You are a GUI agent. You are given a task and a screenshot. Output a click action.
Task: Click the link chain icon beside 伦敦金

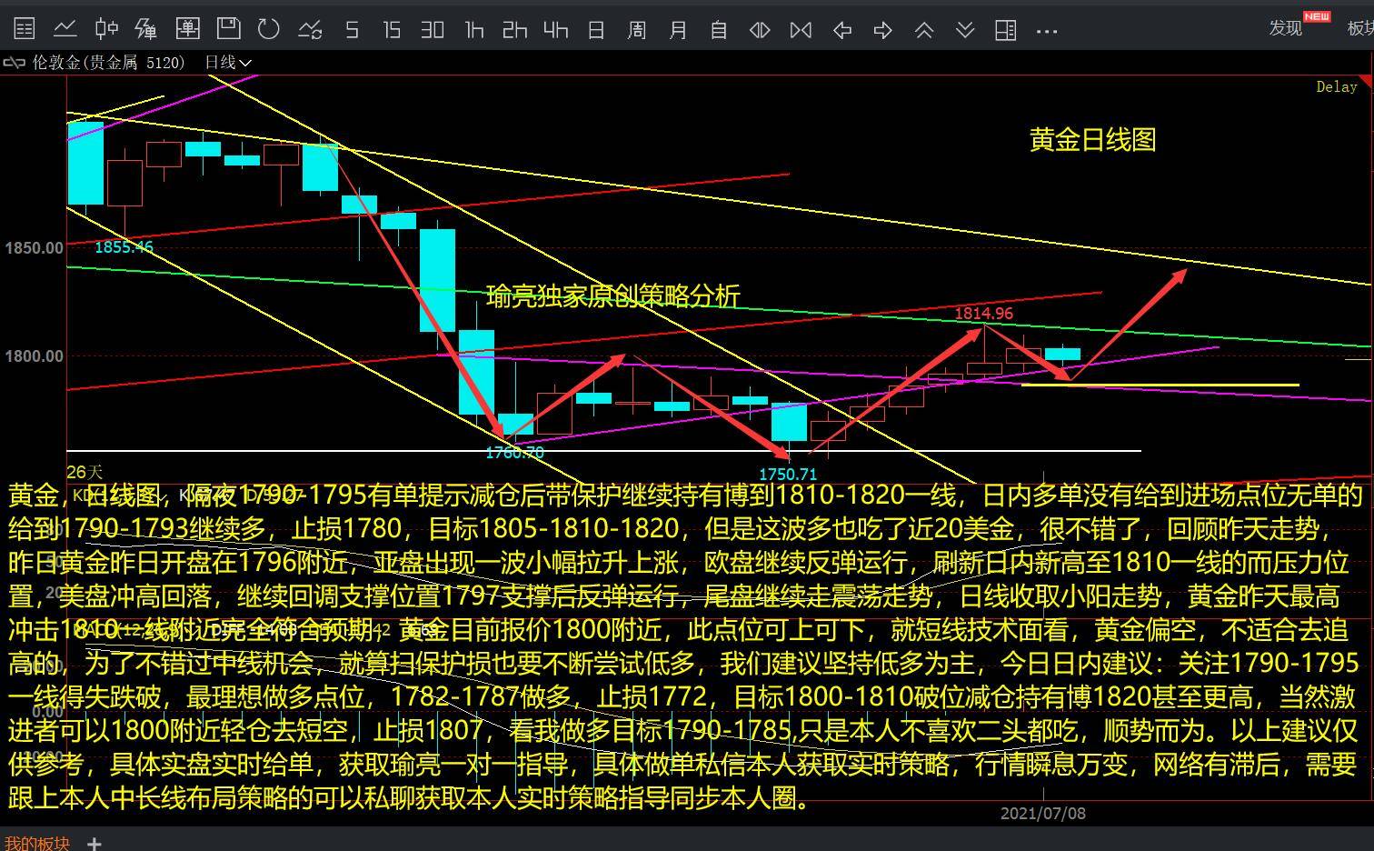pyautogui.click(x=15, y=63)
